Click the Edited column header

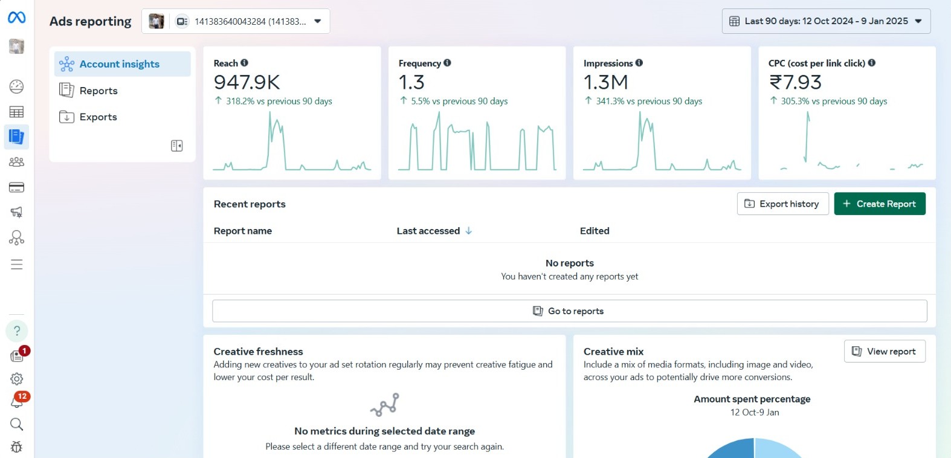[595, 231]
